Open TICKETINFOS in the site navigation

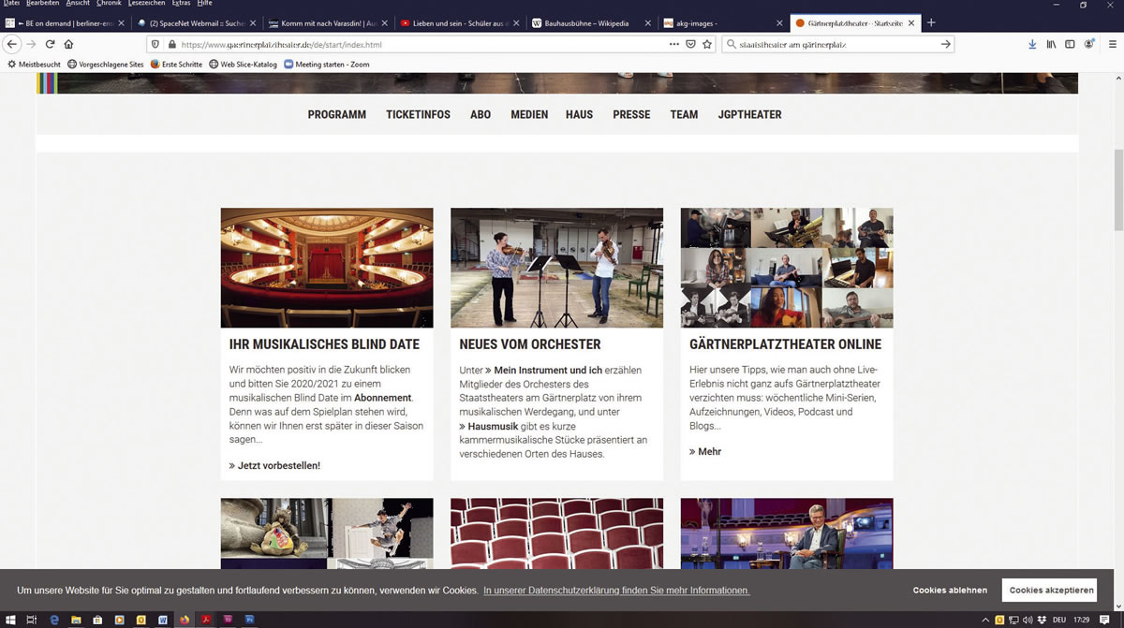pos(418,114)
